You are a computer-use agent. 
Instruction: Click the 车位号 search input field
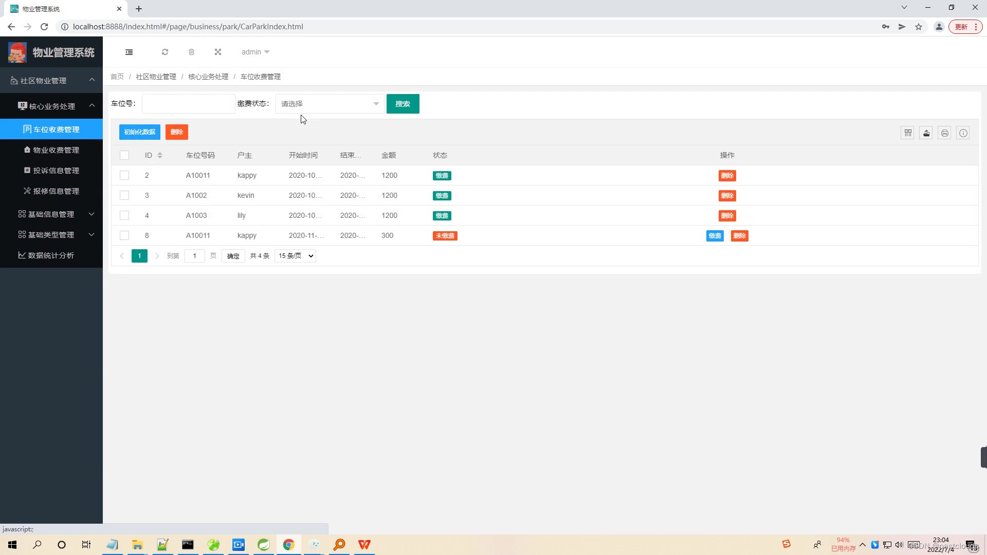point(188,104)
